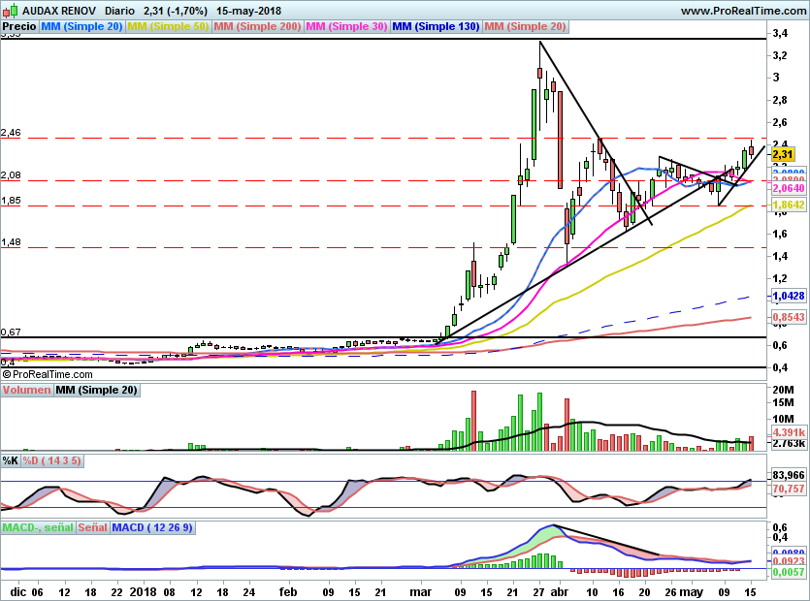The image size is (810, 601).
Task: Open the Volumen panel label
Action: click(26, 390)
